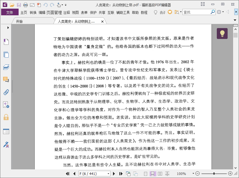The width and height of the screenshot is (239, 178).
Task: Open the Security lock panel icon
Action: tap(6, 117)
